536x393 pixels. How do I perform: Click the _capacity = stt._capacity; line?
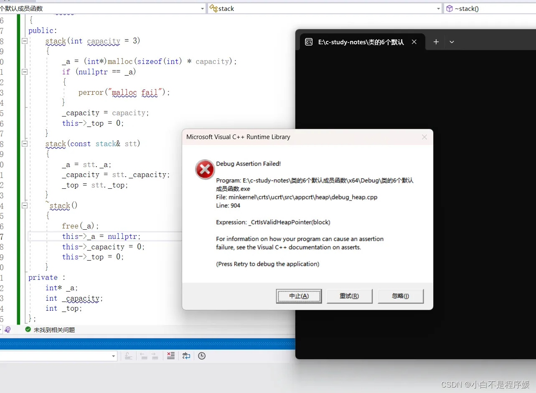[116, 175]
